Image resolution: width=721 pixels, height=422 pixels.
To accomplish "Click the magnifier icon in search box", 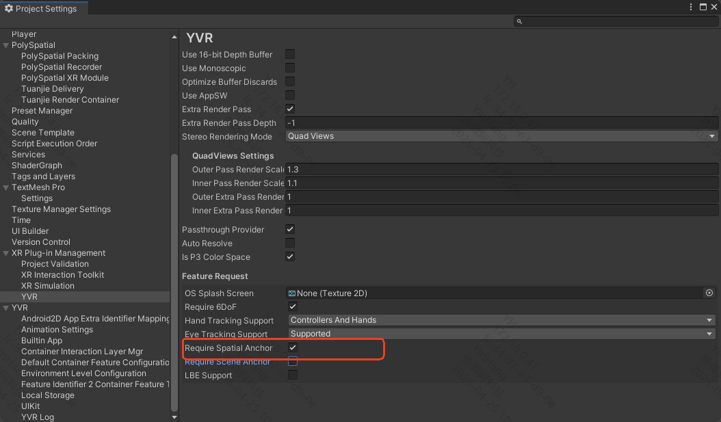I will click(x=520, y=22).
